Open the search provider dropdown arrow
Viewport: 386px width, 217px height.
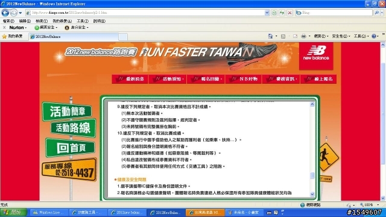tap(382, 13)
